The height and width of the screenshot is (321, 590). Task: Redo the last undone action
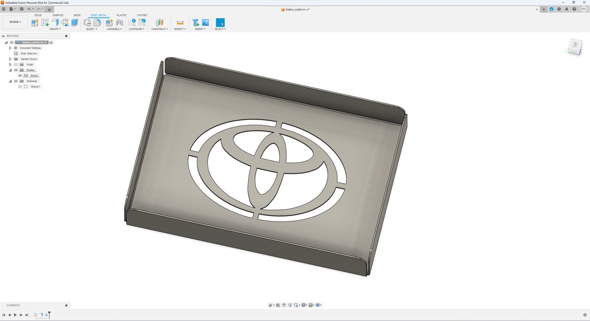pos(38,9)
